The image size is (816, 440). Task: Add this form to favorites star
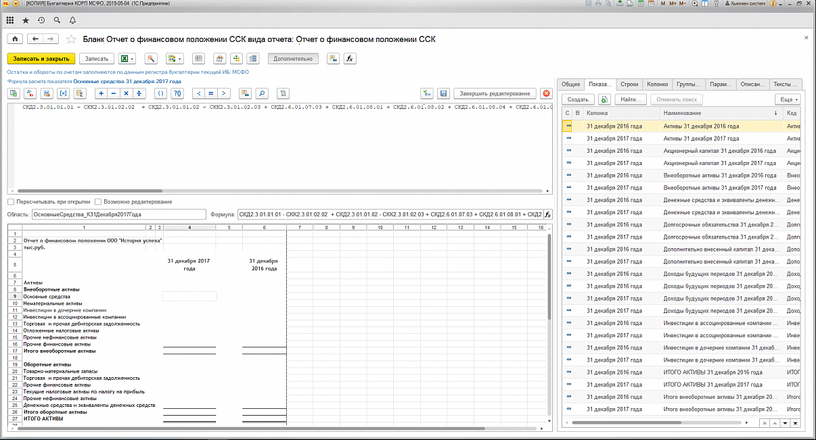(70, 39)
